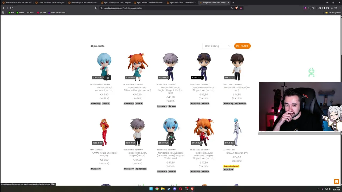Open the Stream - Kick Dashboard bookmark
Screen dimensions: 342x192
[x=26, y=13]
